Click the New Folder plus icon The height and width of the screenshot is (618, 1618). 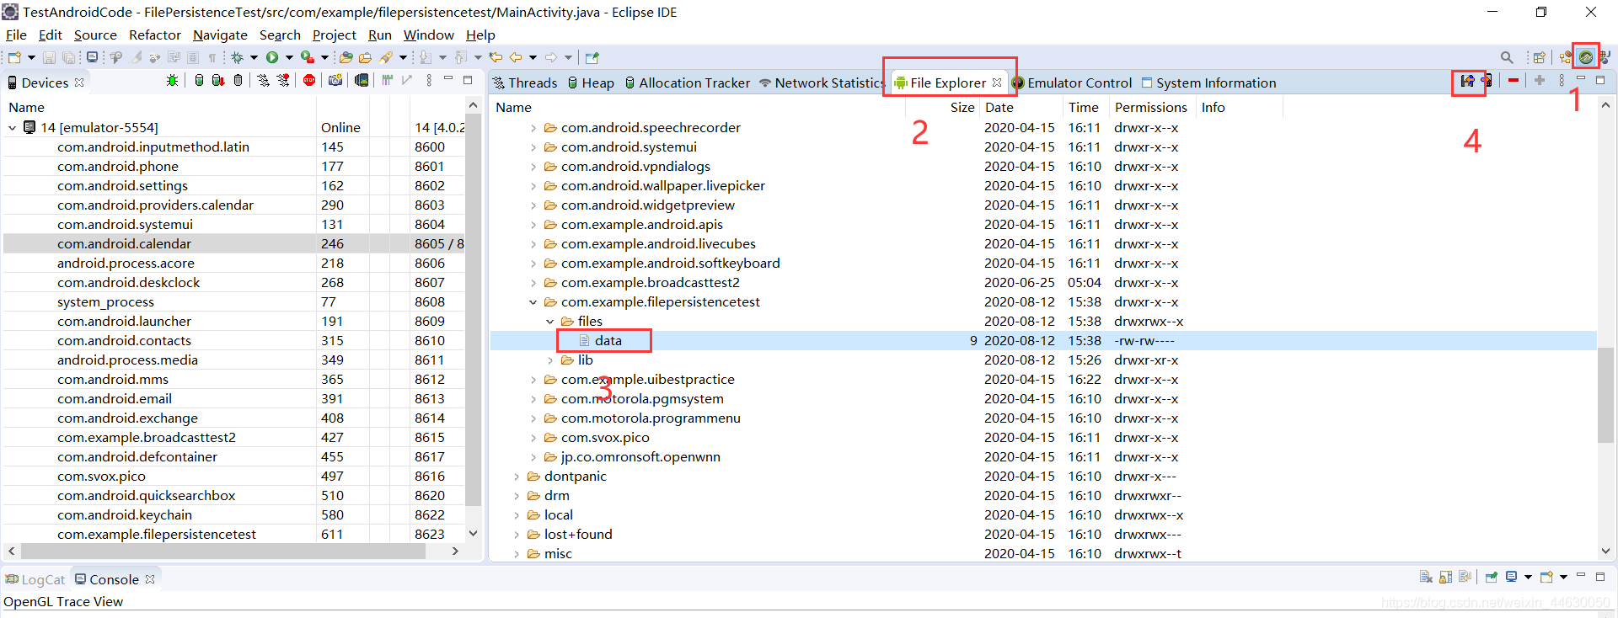pos(1540,80)
